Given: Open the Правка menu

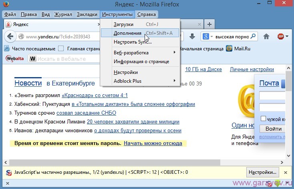Looking at the screenshot, I should pyautogui.click(x=29, y=14).
